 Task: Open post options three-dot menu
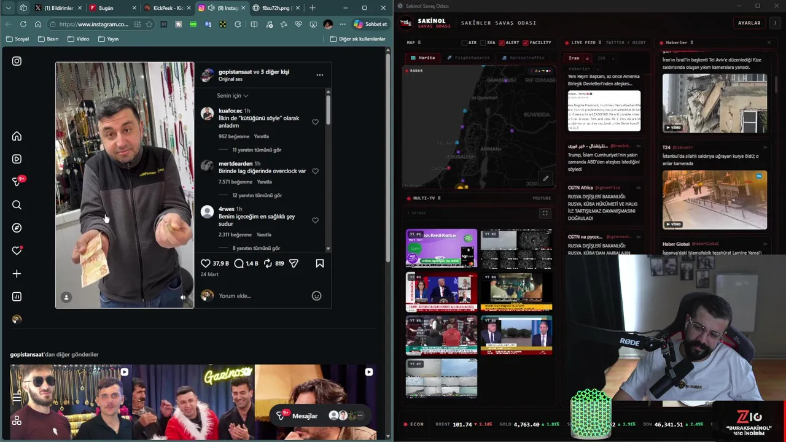click(319, 75)
